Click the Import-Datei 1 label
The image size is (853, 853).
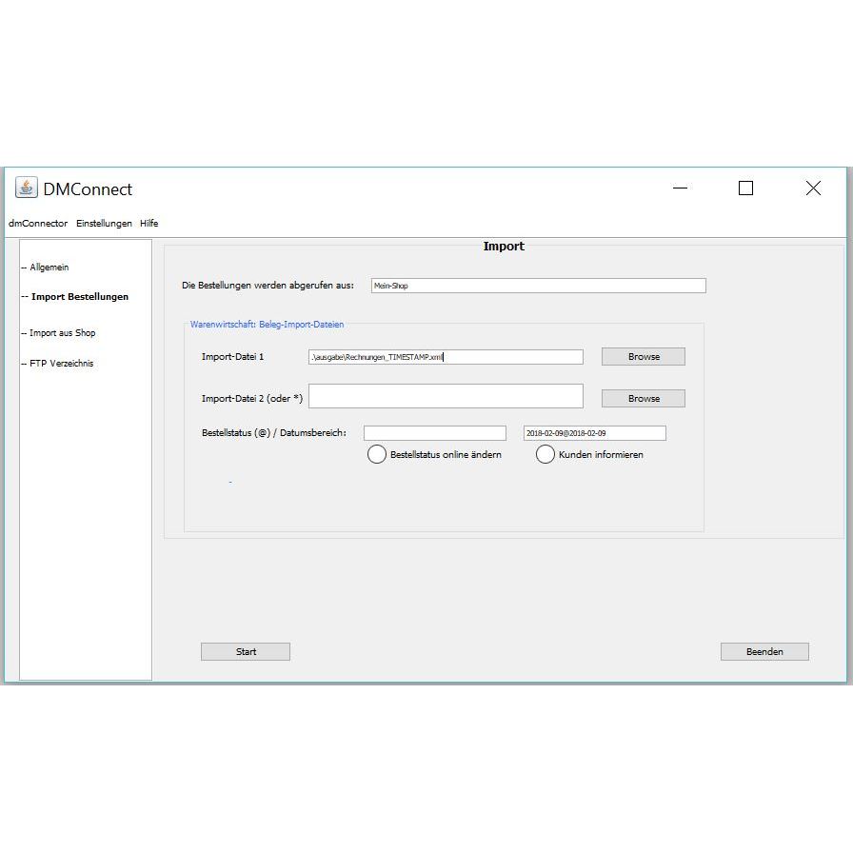233,357
